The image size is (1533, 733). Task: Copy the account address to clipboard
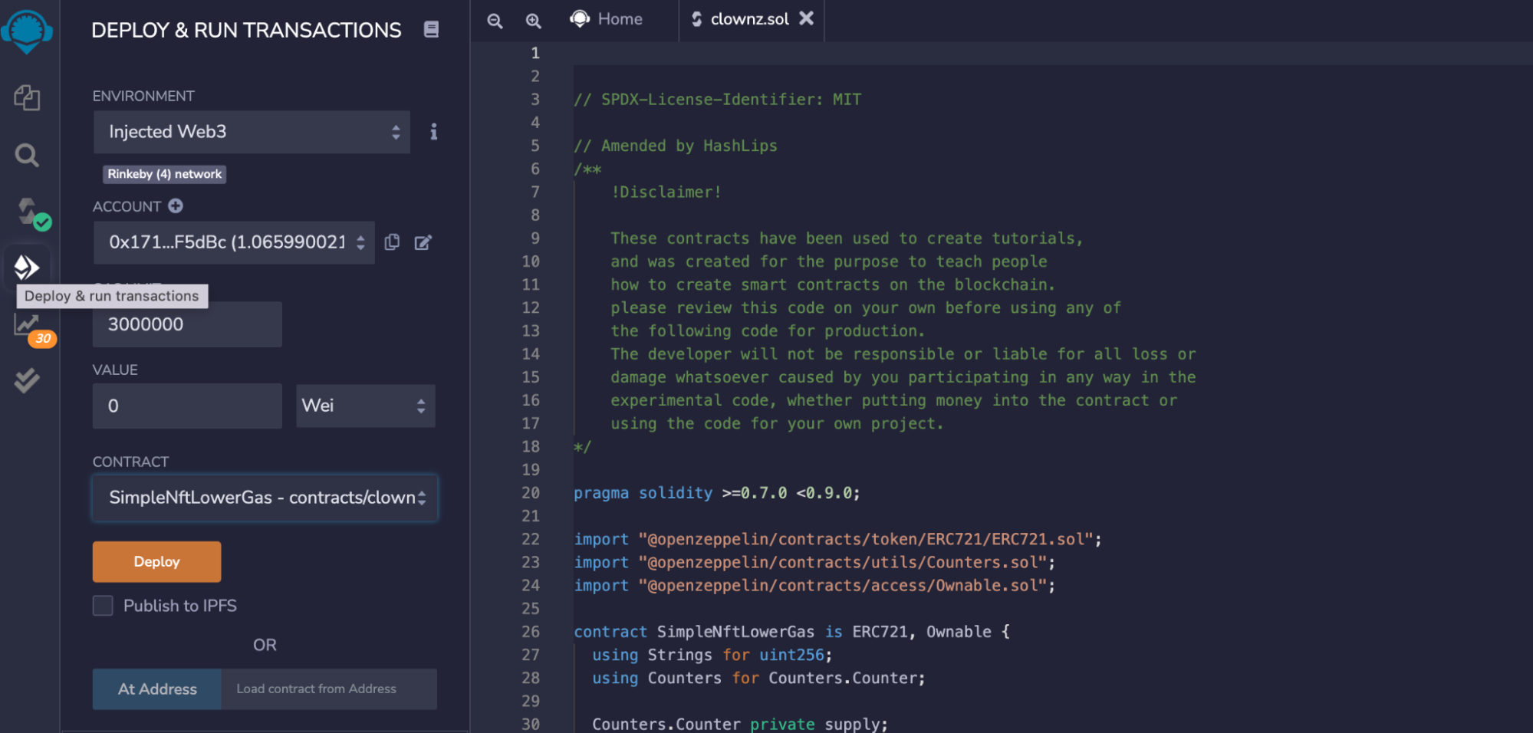pos(392,242)
